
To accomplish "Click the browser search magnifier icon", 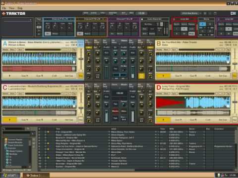I will [x=4, y=129].
